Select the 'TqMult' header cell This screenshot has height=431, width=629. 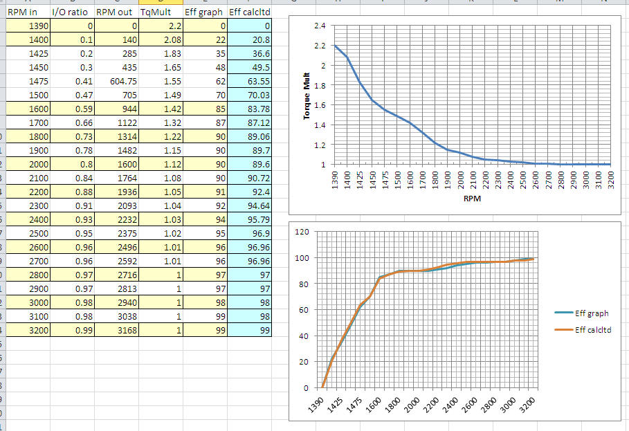point(161,12)
